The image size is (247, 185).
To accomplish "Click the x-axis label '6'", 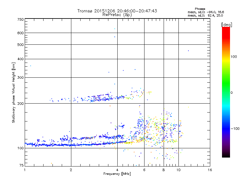I will pyautogui.click(x=144, y=170).
